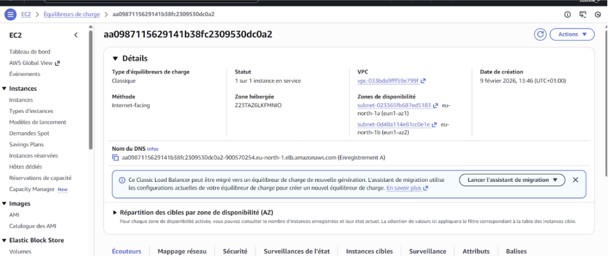The height and width of the screenshot is (275, 610).
Task: Click the info icon in migration banner
Action: [122, 181]
